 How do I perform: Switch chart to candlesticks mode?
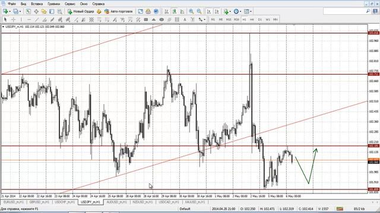click(174, 11)
